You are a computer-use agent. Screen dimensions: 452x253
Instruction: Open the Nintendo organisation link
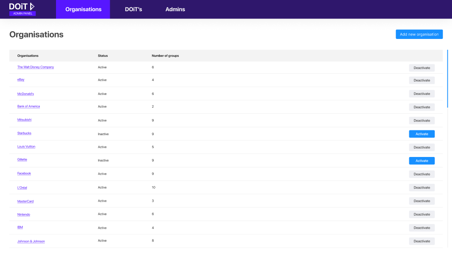pos(24,214)
